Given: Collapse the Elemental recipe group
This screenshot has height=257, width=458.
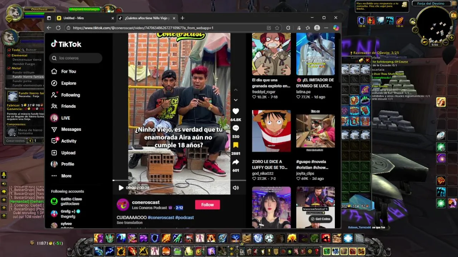Looking at the screenshot, I should [x=9, y=55].
